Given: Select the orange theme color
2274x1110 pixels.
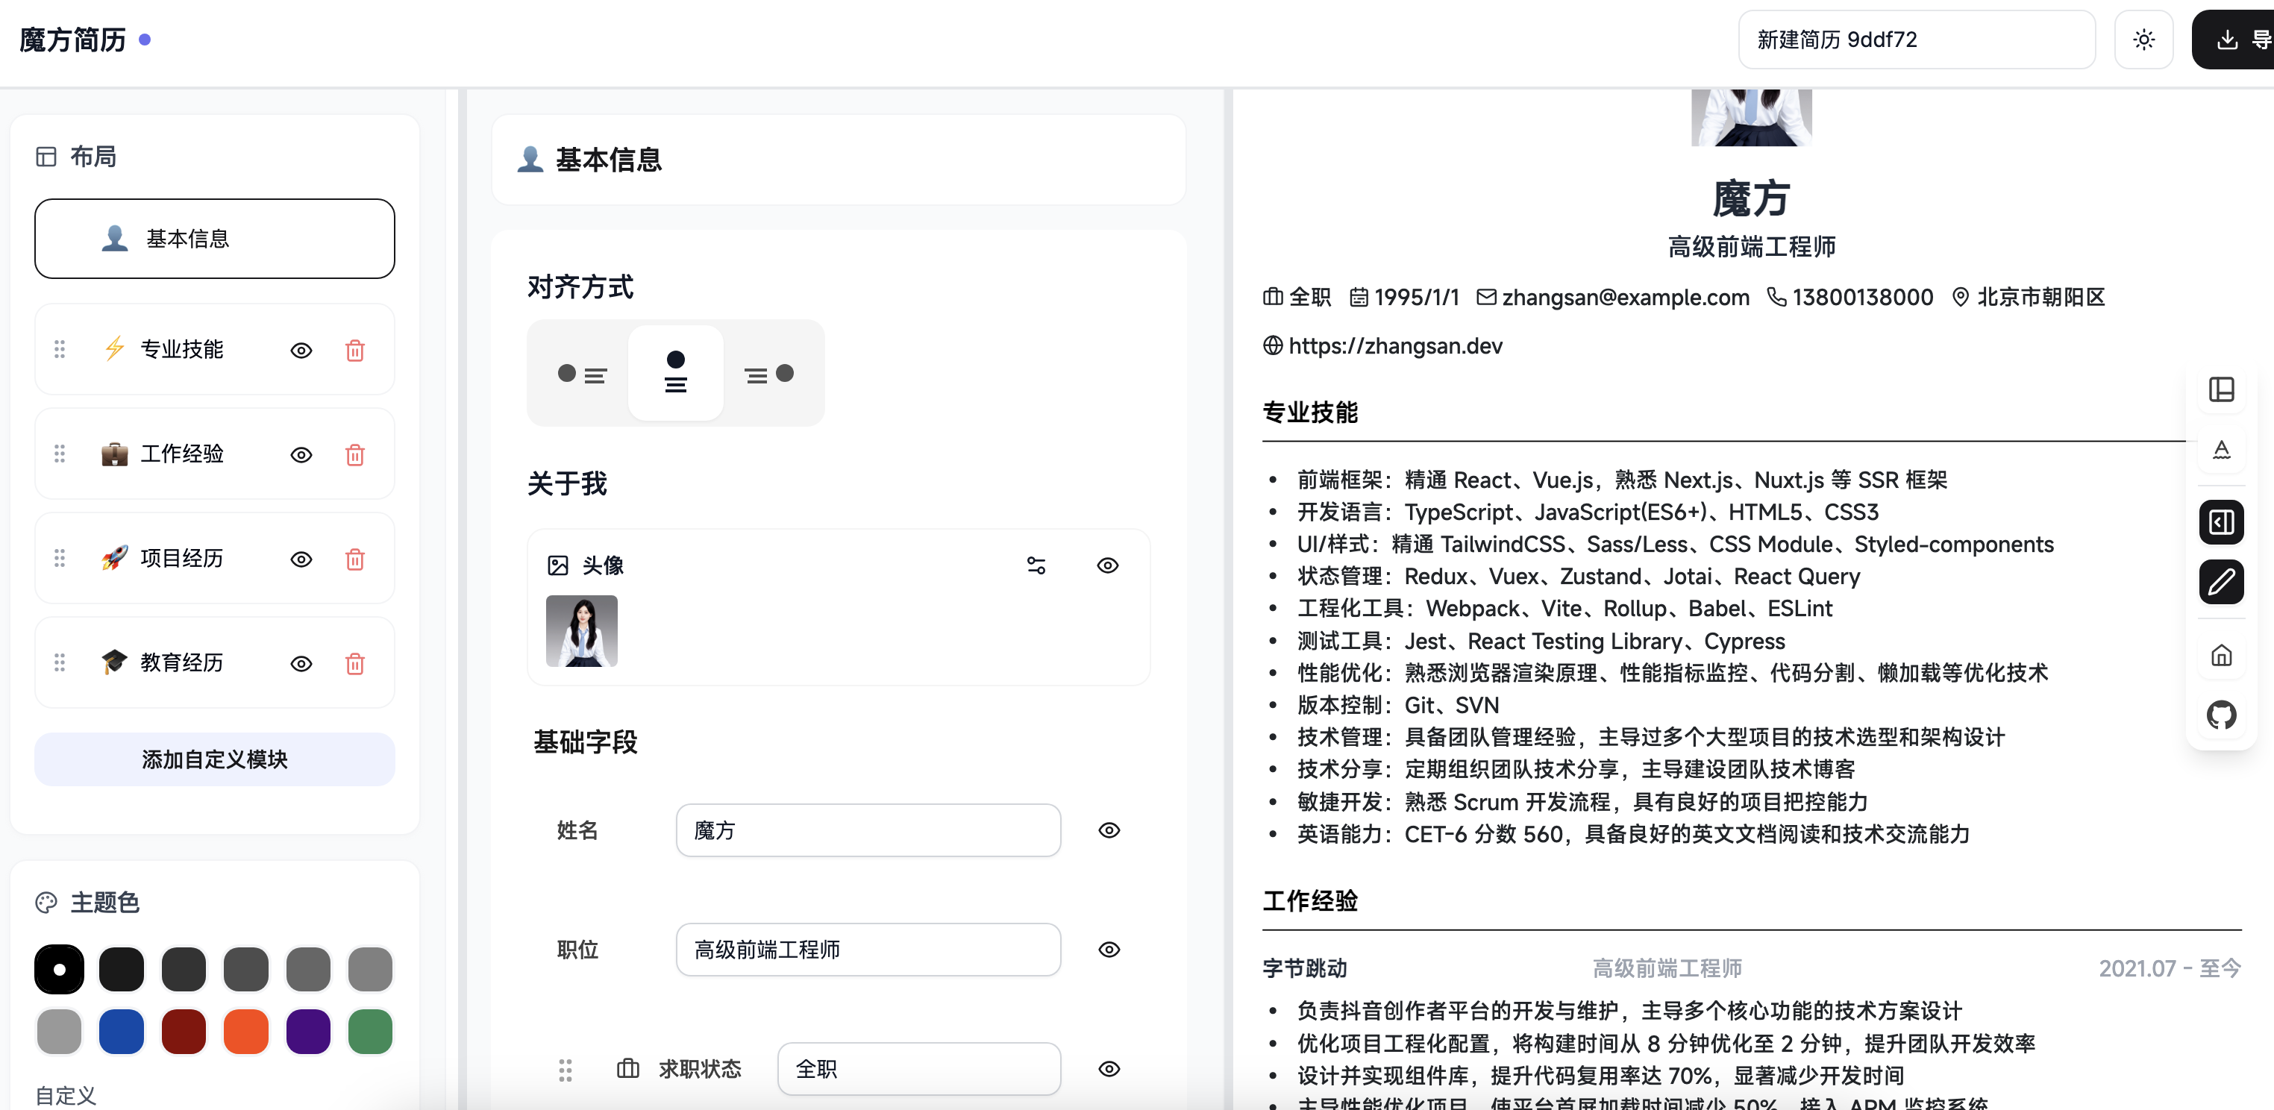Looking at the screenshot, I should [x=246, y=1032].
